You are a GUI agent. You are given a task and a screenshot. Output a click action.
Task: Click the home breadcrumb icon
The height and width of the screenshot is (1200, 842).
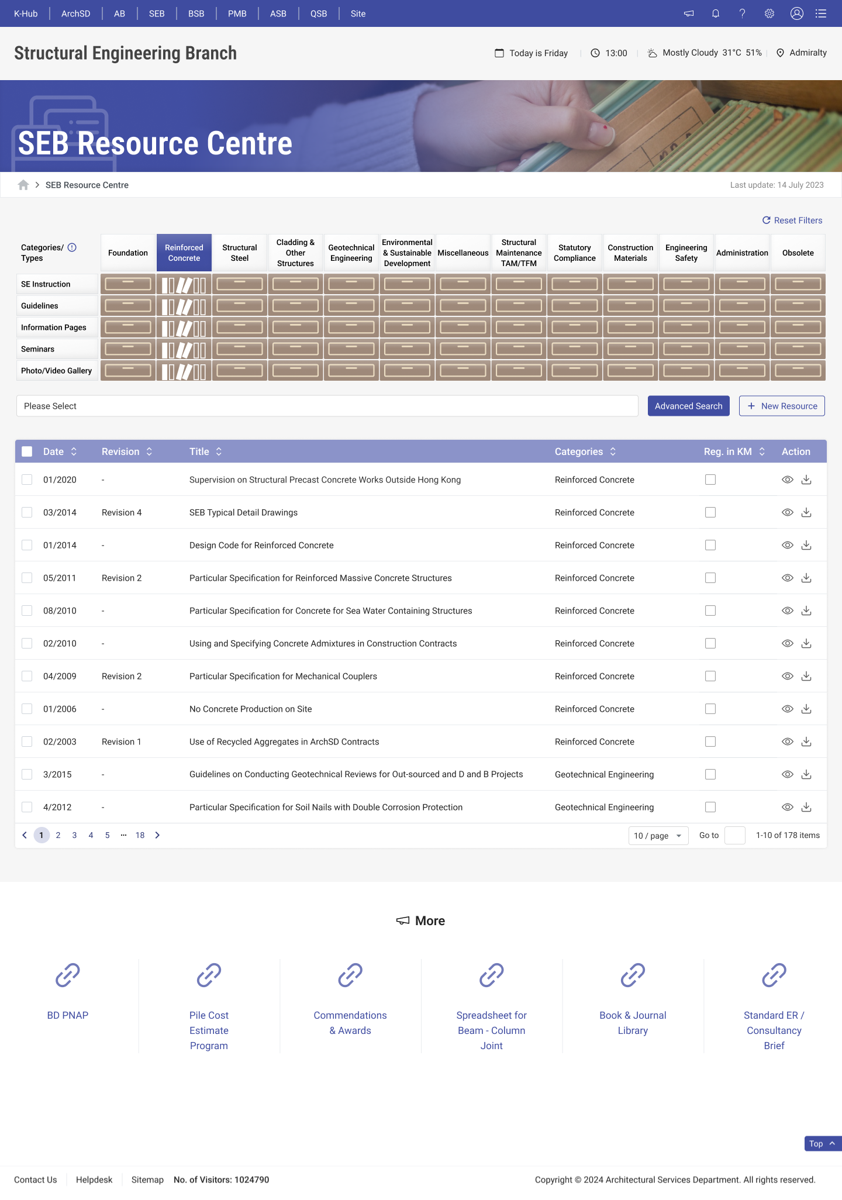pos(23,185)
